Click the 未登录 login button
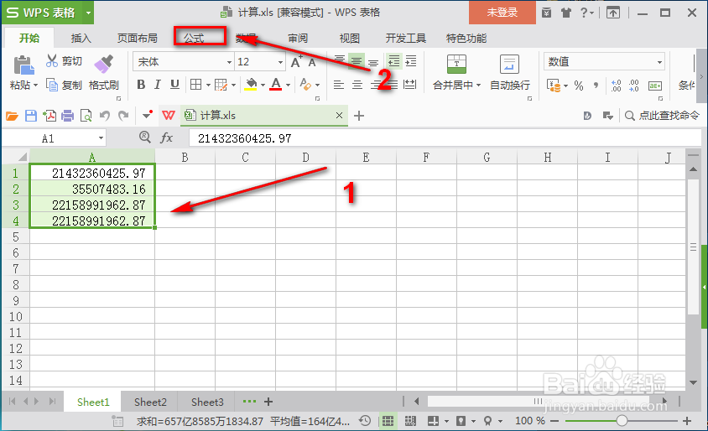The width and height of the screenshot is (708, 431). click(502, 13)
